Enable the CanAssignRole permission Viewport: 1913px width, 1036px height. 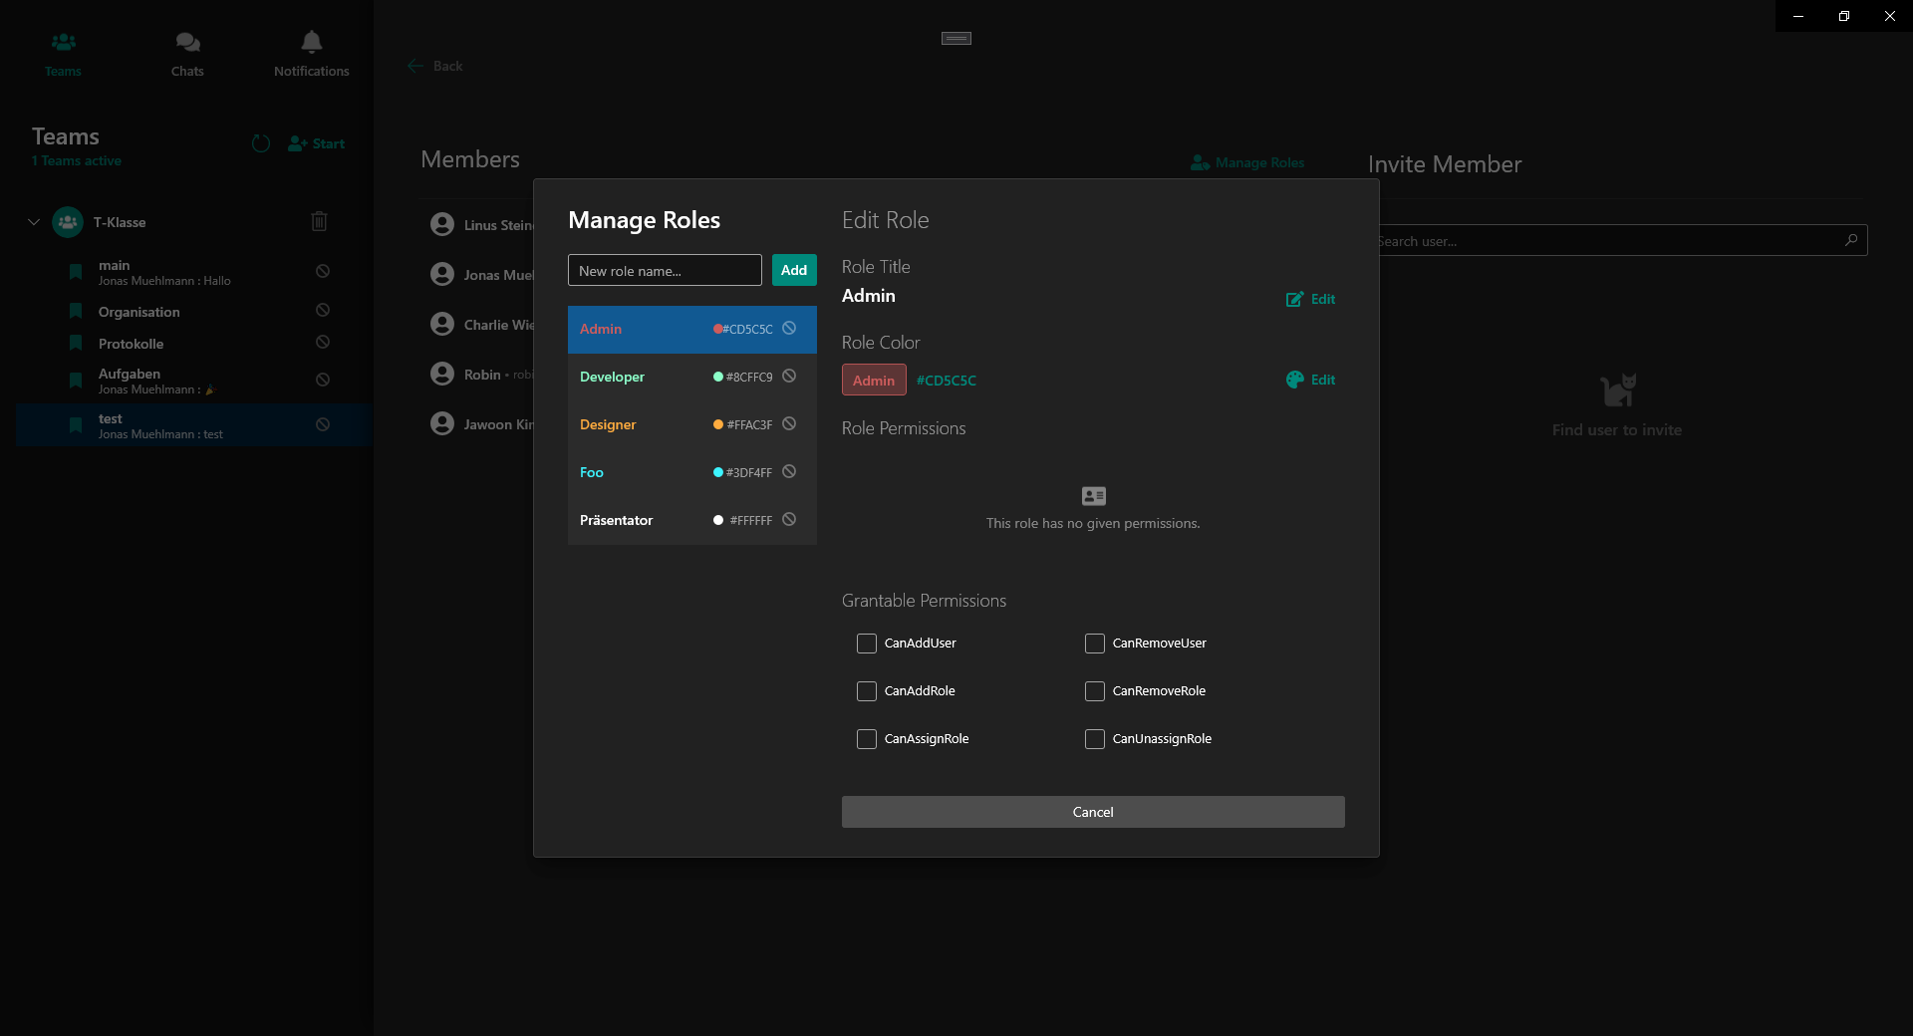click(867, 739)
